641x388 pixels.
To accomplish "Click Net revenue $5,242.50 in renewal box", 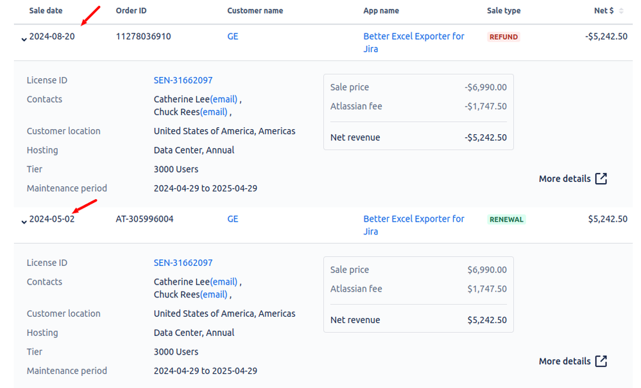I will coord(487,320).
